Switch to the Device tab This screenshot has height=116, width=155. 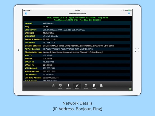pos(60,86)
